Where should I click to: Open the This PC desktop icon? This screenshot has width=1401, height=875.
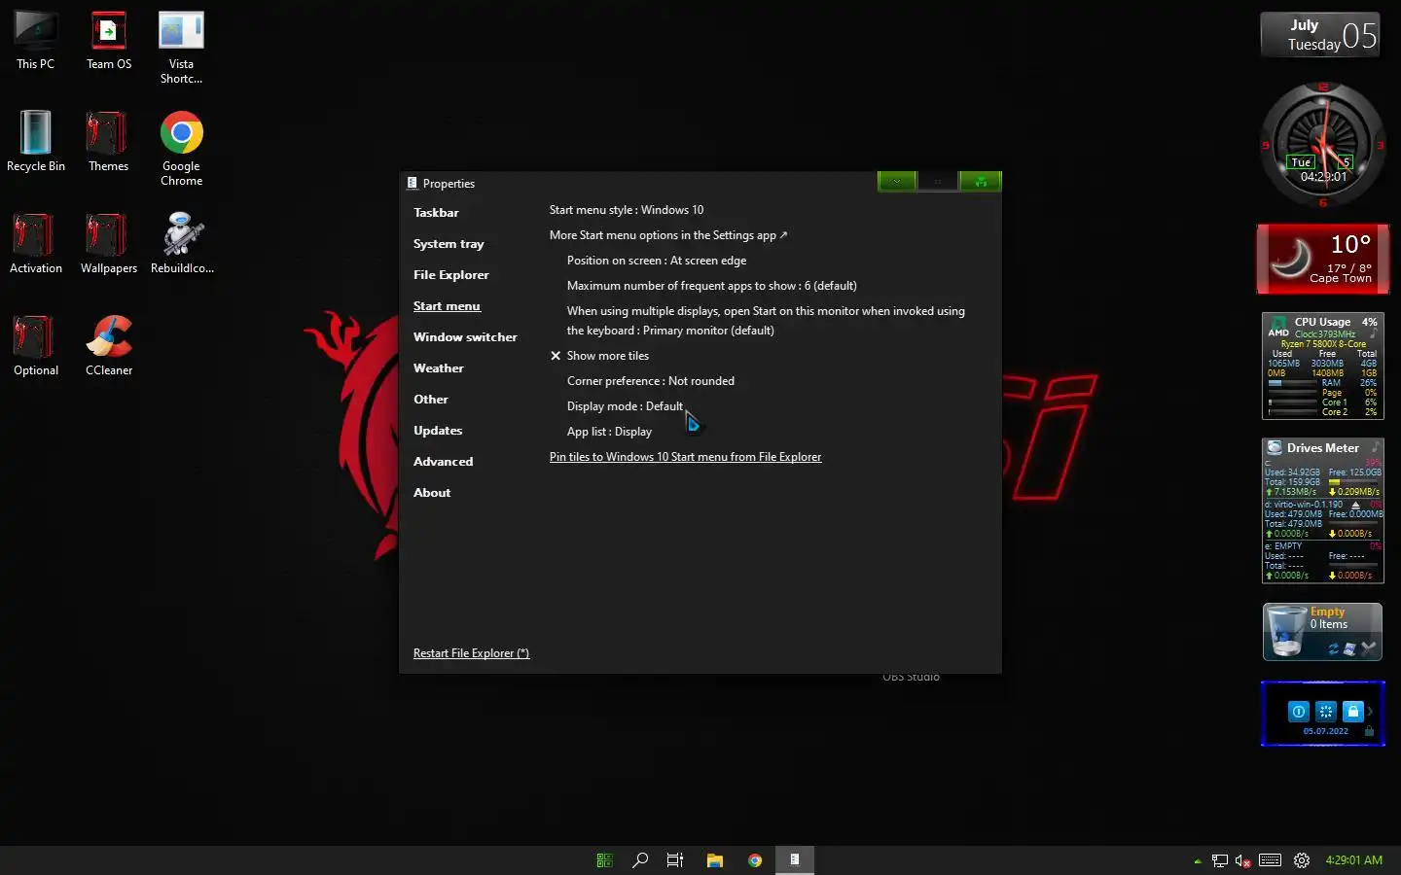36,41
